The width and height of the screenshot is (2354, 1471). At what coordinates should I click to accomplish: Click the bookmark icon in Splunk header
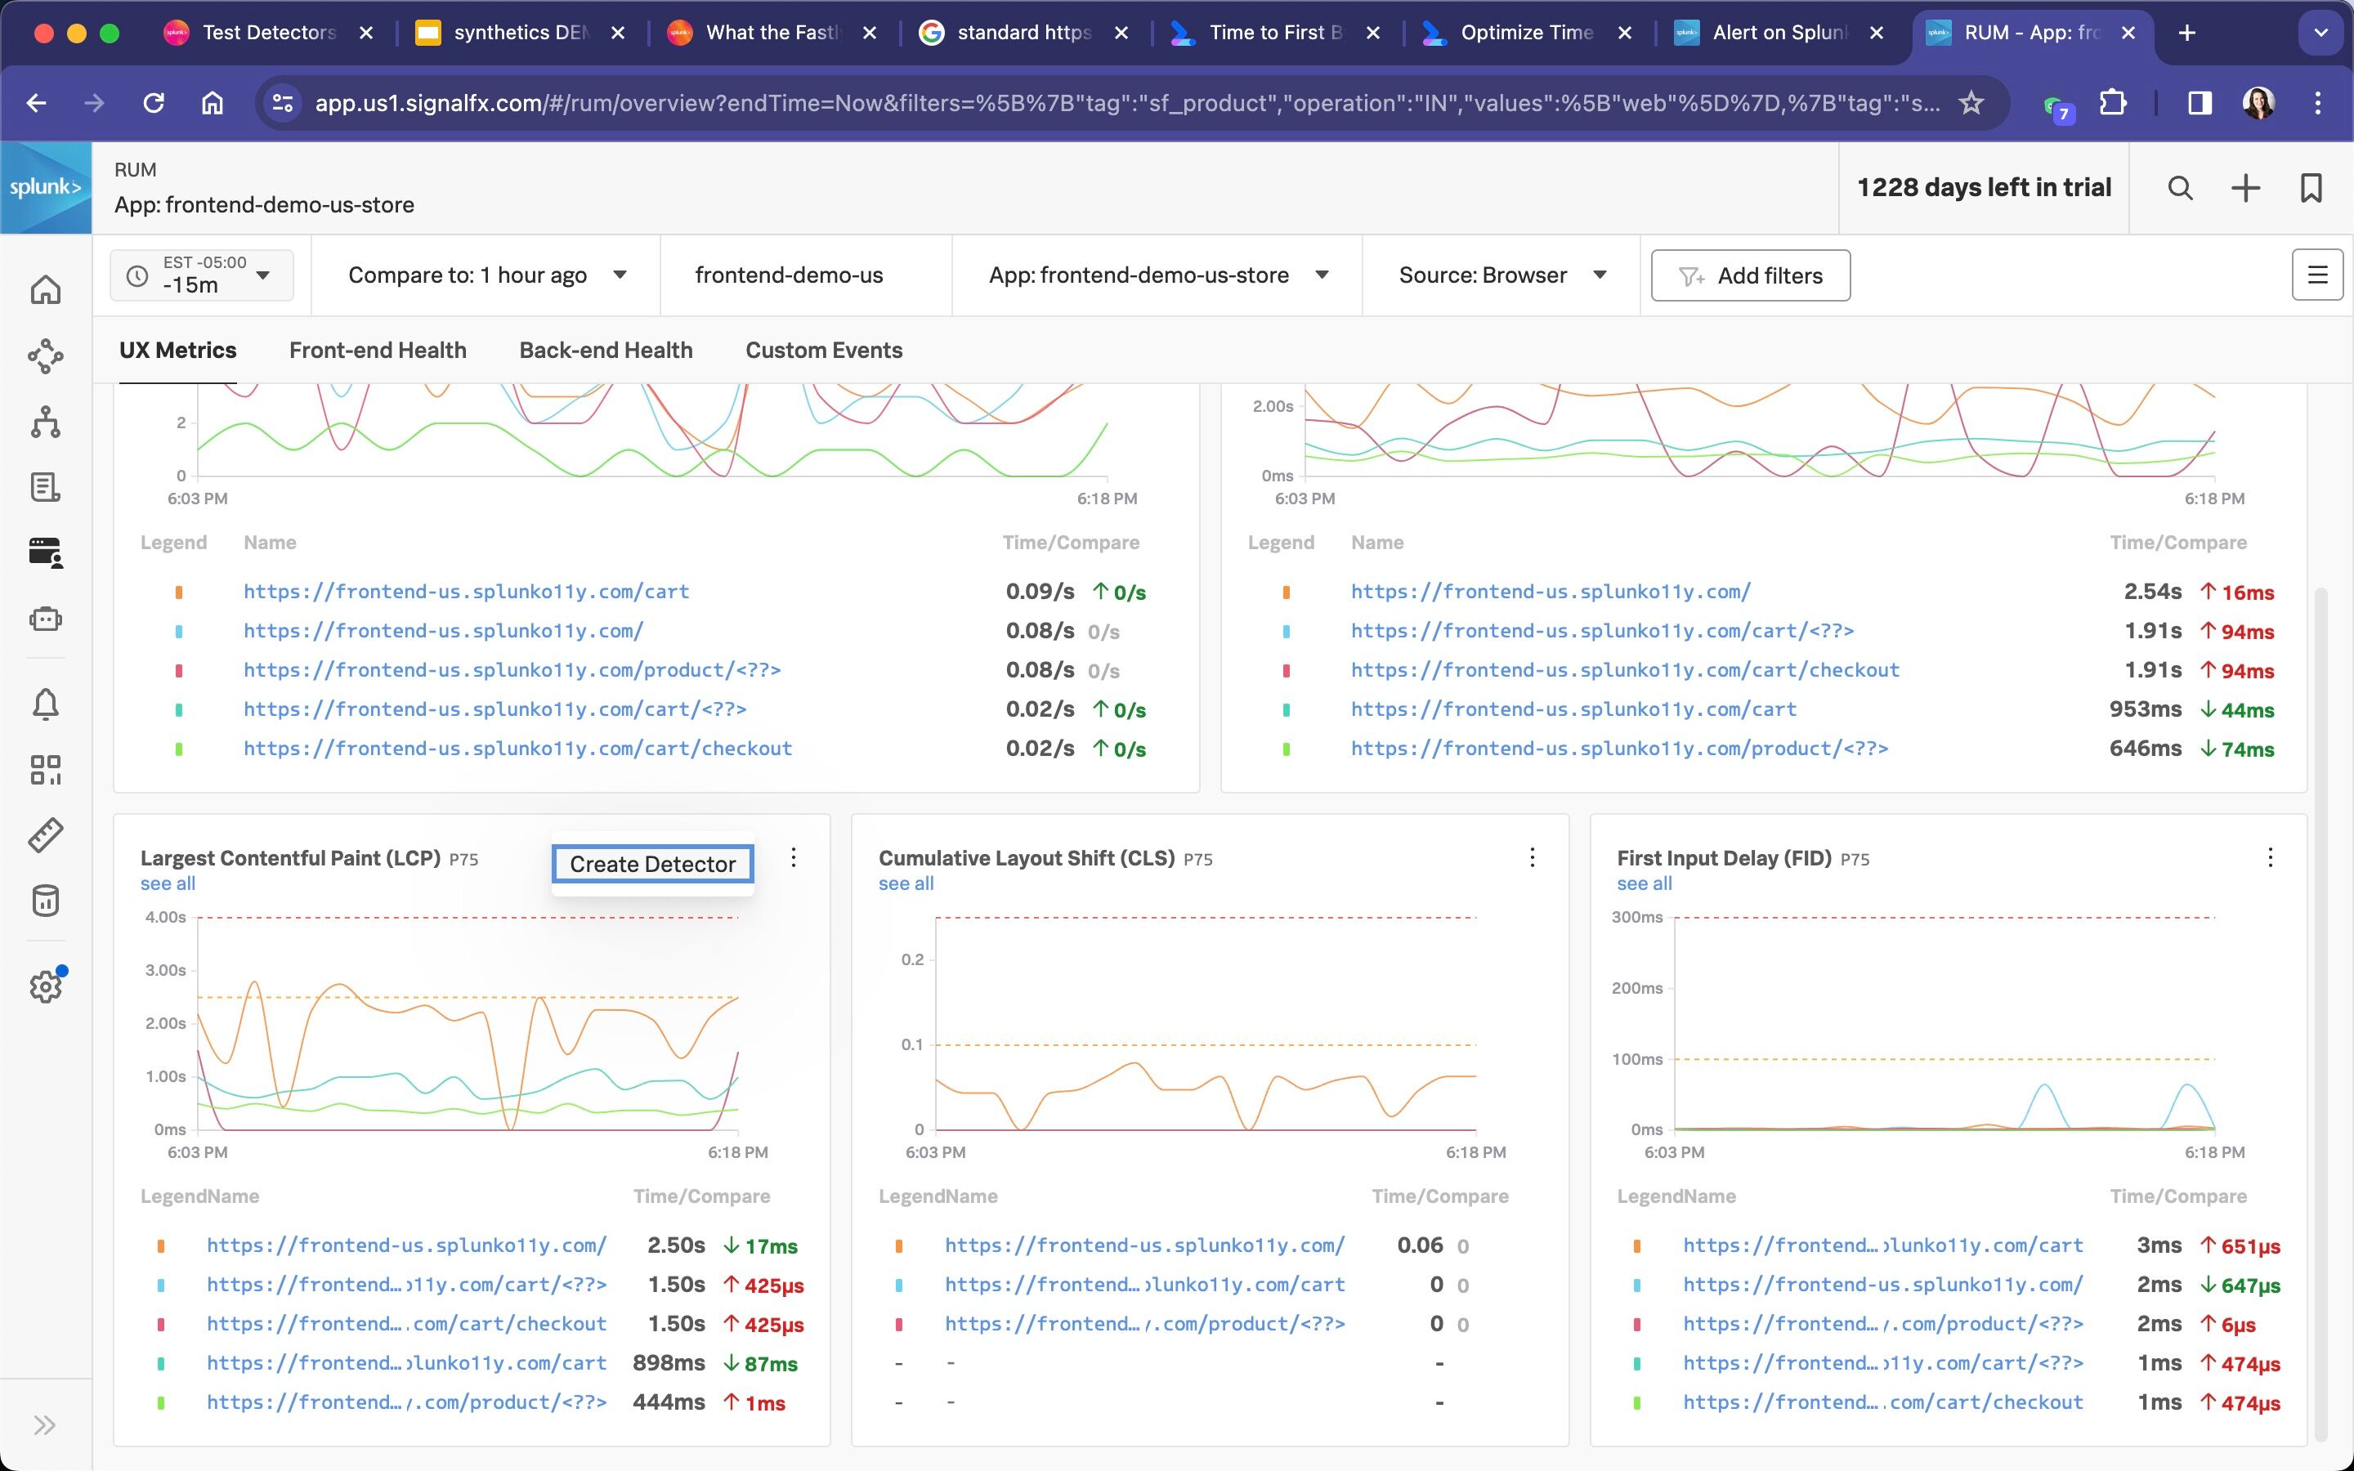click(x=2311, y=188)
